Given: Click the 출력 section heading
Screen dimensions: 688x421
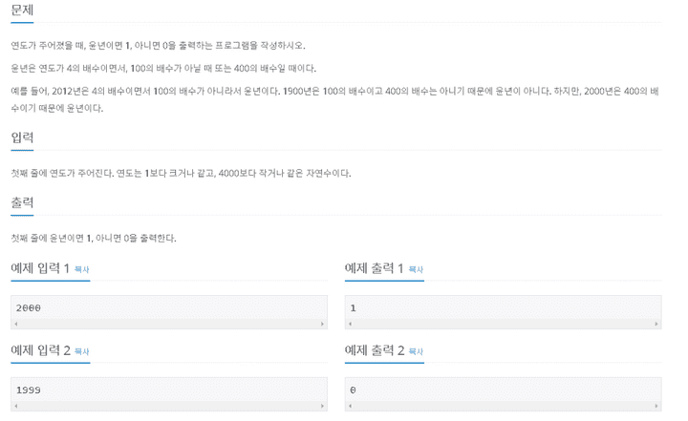Looking at the screenshot, I should tap(22, 202).
